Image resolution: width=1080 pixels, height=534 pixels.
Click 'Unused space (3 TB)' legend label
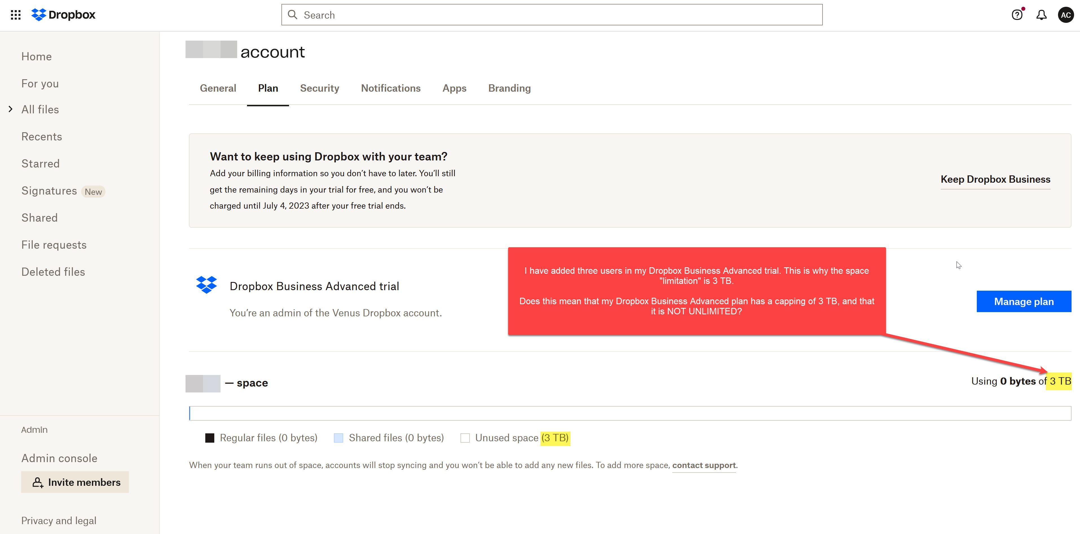[522, 438]
